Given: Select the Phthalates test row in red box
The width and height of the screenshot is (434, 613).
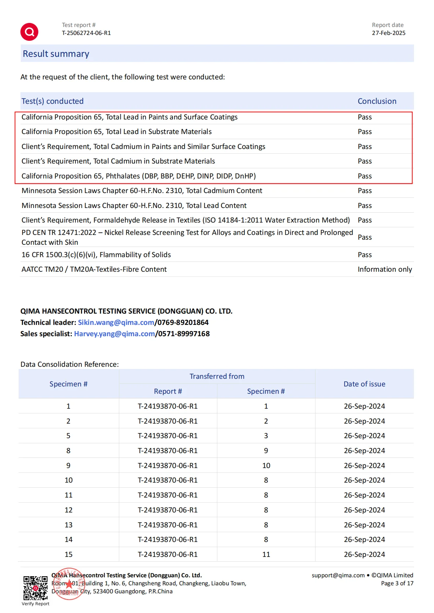Looking at the screenshot, I should pos(139,176).
